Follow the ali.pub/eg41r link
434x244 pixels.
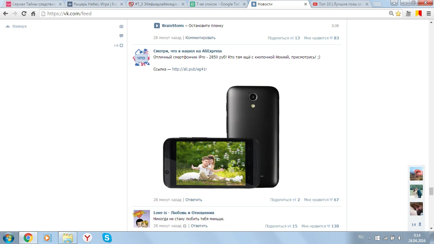point(189,69)
